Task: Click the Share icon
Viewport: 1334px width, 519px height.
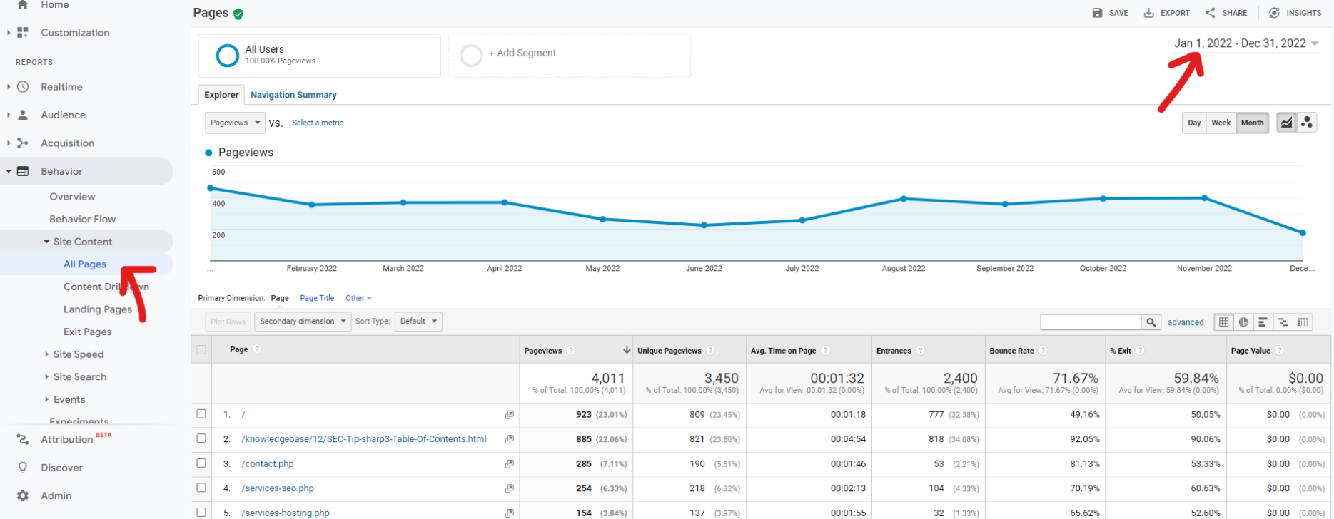Action: click(x=1211, y=13)
